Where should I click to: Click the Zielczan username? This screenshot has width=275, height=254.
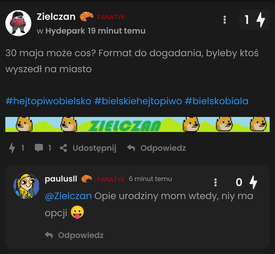pos(56,17)
